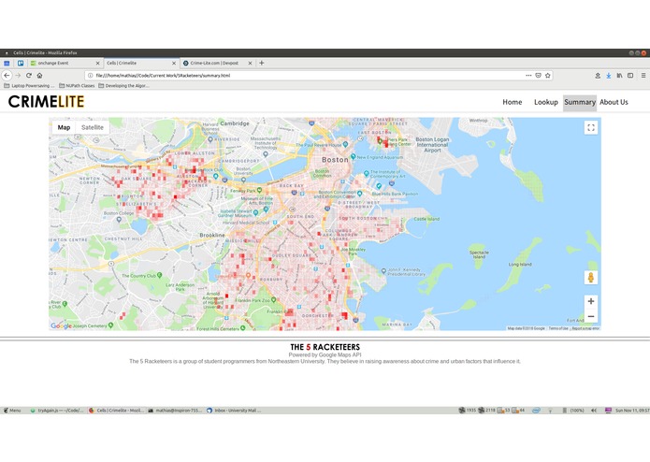Zoom in the map with plus button
This screenshot has width=650, height=462.
(x=591, y=301)
